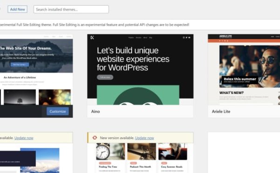Click 'Cozy Summer Reads' post title

pos(171,167)
